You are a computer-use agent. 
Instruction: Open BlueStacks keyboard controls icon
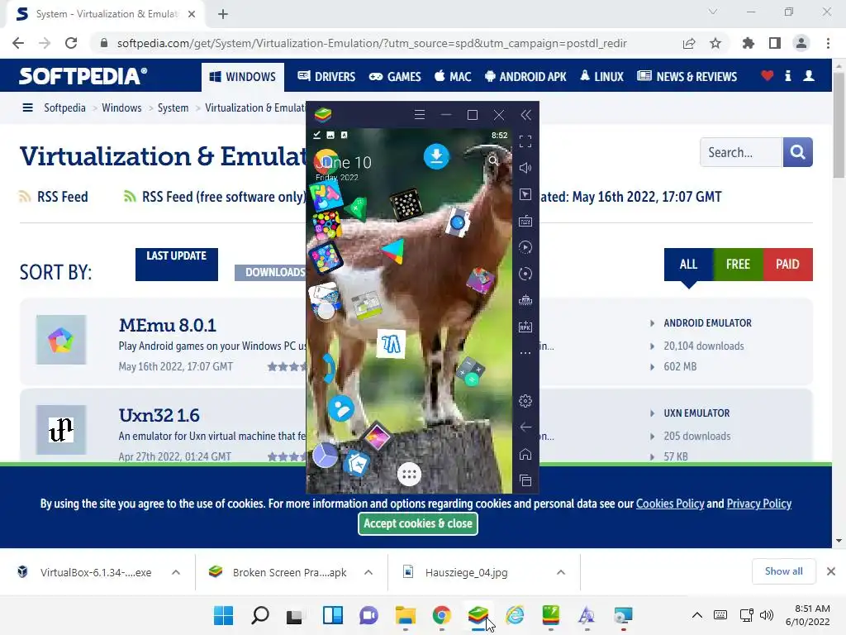[525, 221]
